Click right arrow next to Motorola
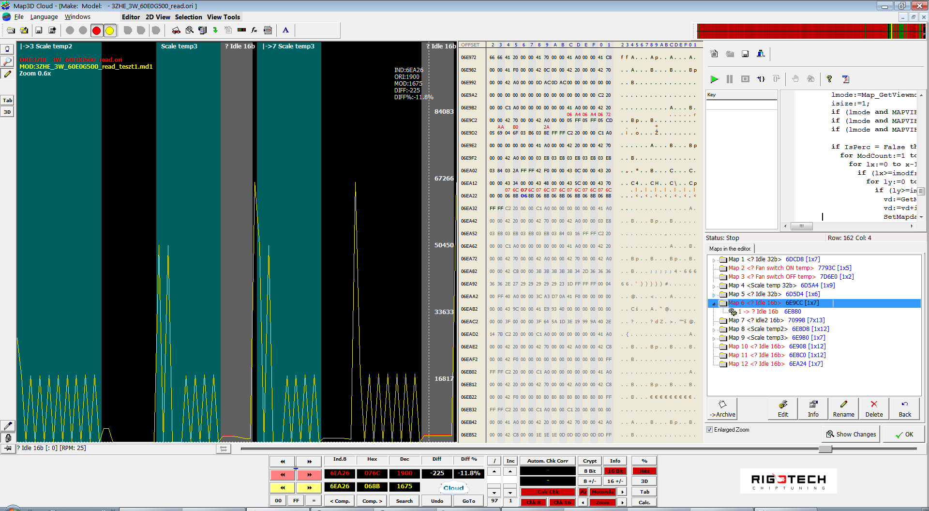This screenshot has height=511, width=929. tap(623, 492)
